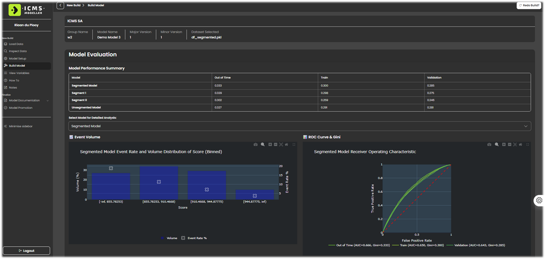The height and width of the screenshot is (259, 545).
Task: Click the back arrow next to New Build
Action: click(60, 5)
